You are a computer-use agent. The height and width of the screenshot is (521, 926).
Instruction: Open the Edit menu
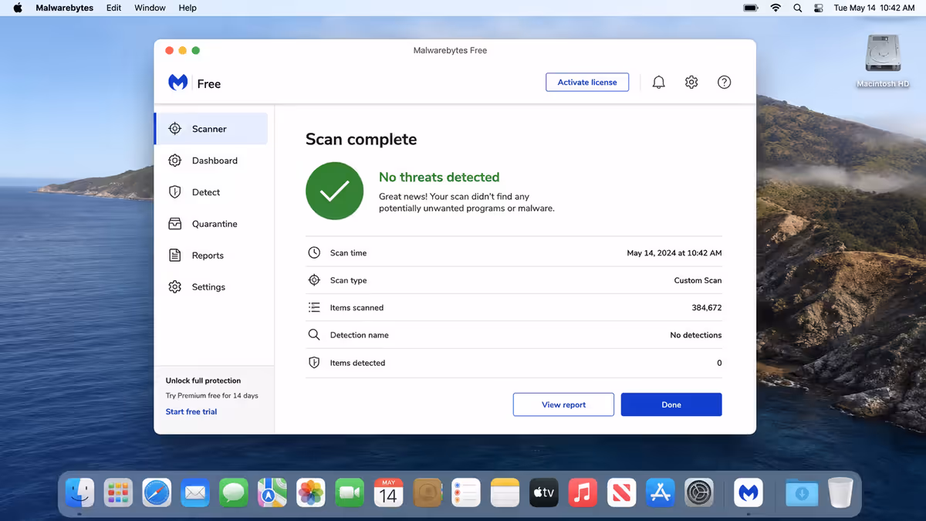coord(113,8)
